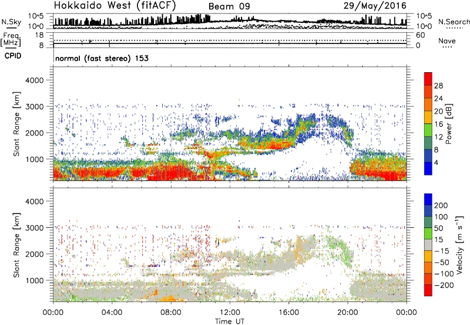The width and height of the screenshot is (470, 325).
Task: Click the '18' frequency axis tick value
Action: (39, 35)
